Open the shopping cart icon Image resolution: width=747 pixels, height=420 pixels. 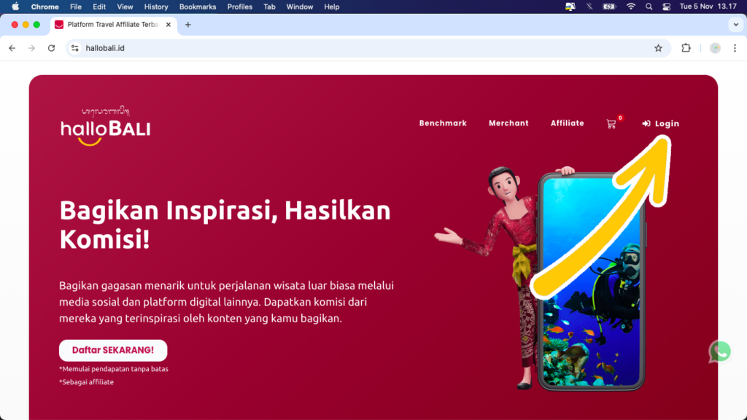coord(611,124)
